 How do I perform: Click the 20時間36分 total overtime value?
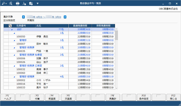84,29
